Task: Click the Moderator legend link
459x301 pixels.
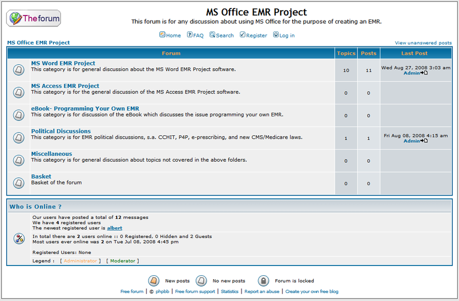Action: click(x=123, y=261)
